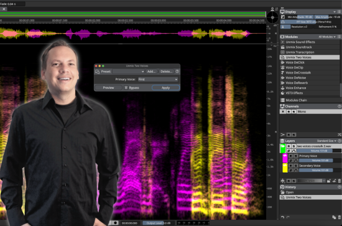This screenshot has height=226, width=342.
Task: Open the VST3 Effects module
Action: [x=310, y=93]
